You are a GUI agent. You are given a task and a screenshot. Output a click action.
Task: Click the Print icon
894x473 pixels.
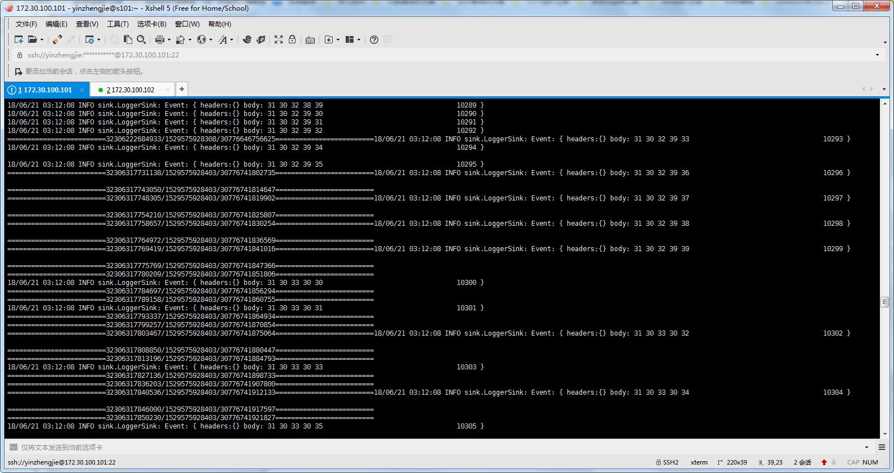click(x=160, y=39)
